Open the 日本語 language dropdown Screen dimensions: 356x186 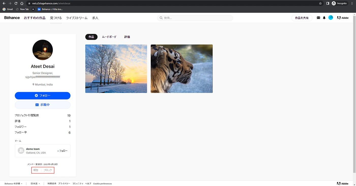[x=35, y=183]
